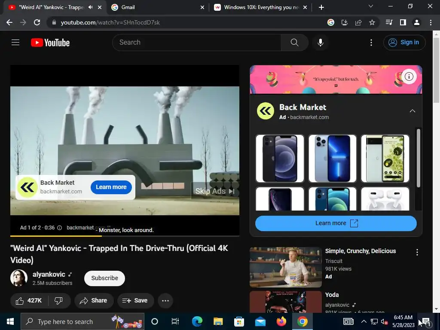The width and height of the screenshot is (440, 330).
Task: Click the install app icon in the address bar
Action: pyautogui.click(x=344, y=22)
